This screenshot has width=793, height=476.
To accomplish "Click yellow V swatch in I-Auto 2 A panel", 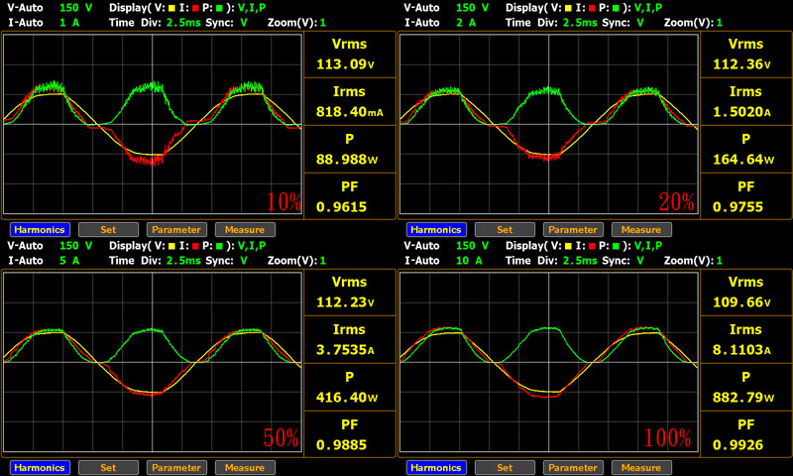I will [x=568, y=8].
